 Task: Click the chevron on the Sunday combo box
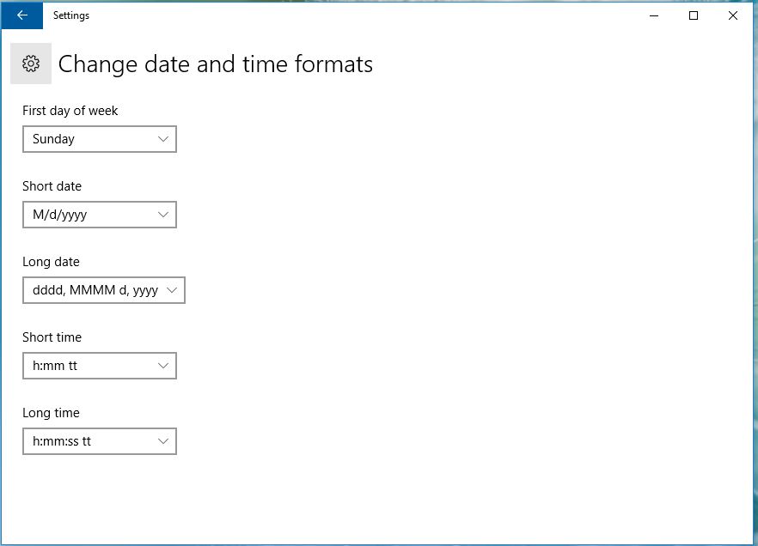tap(163, 139)
